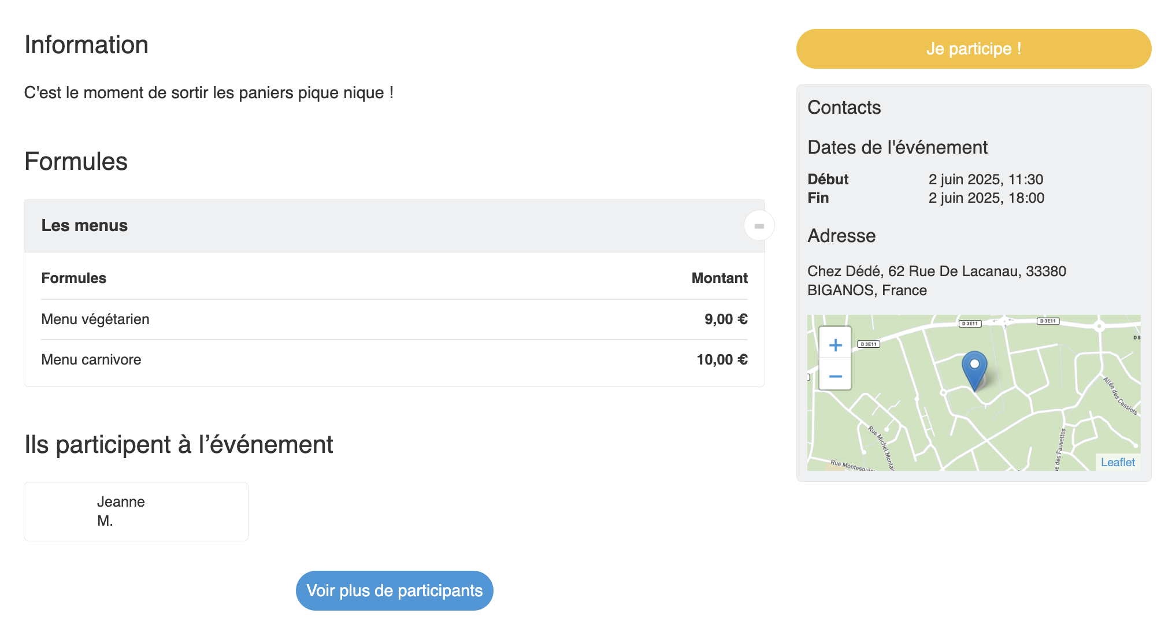This screenshot has height=632, width=1172.
Task: Select the Jeanne M. participant card
Action: [x=136, y=511]
